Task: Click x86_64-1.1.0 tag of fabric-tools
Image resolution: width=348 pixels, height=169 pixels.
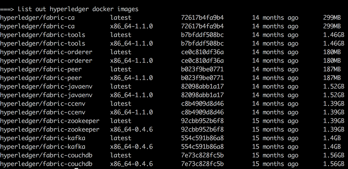Action: point(131,44)
